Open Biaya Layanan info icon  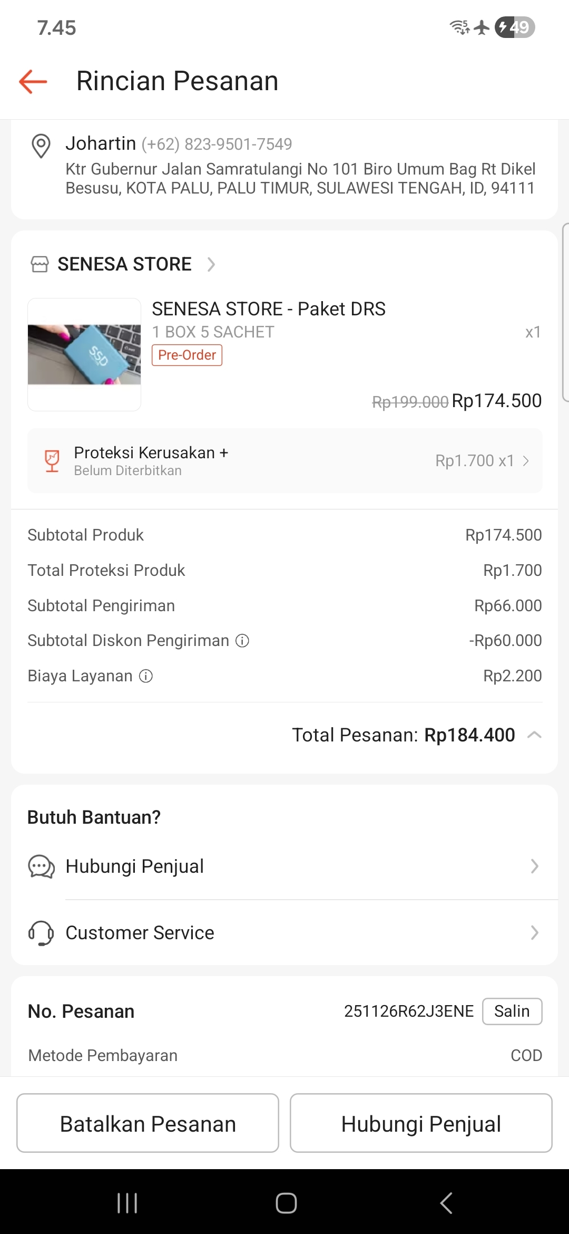click(x=146, y=676)
